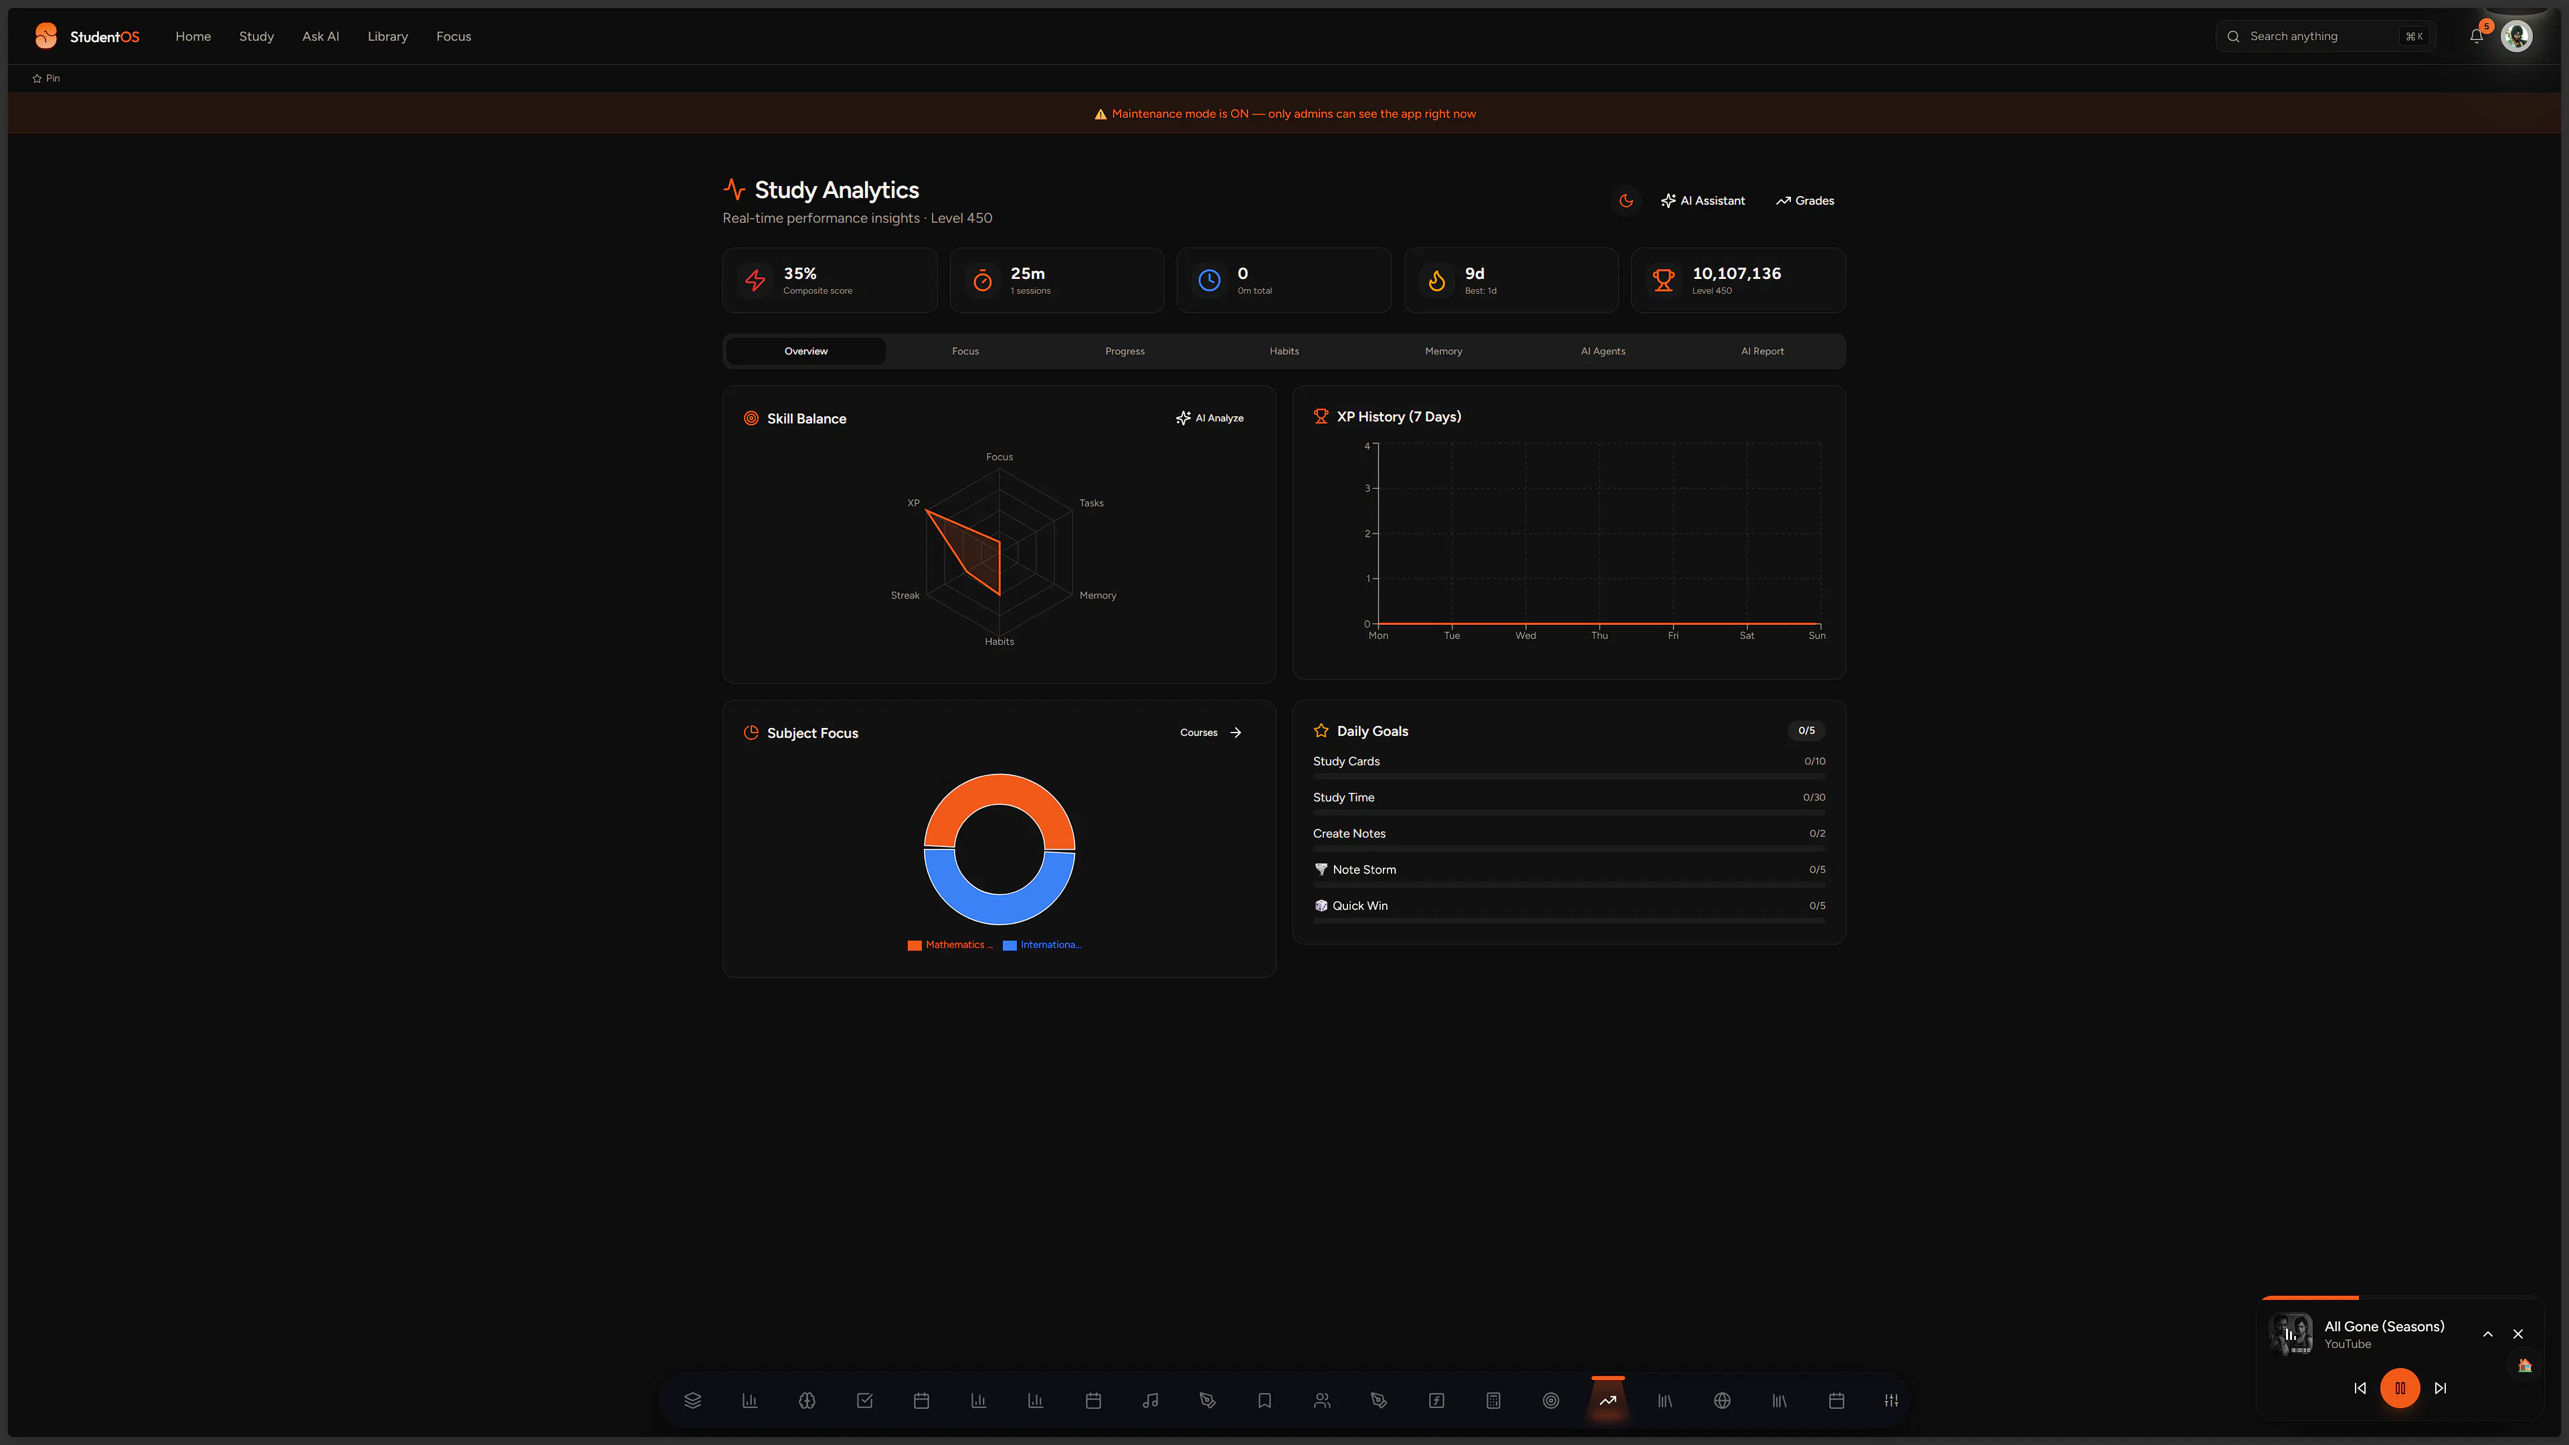2569x1445 pixels.
Task: Seek on the music player progress bar
Action: point(2400,1297)
